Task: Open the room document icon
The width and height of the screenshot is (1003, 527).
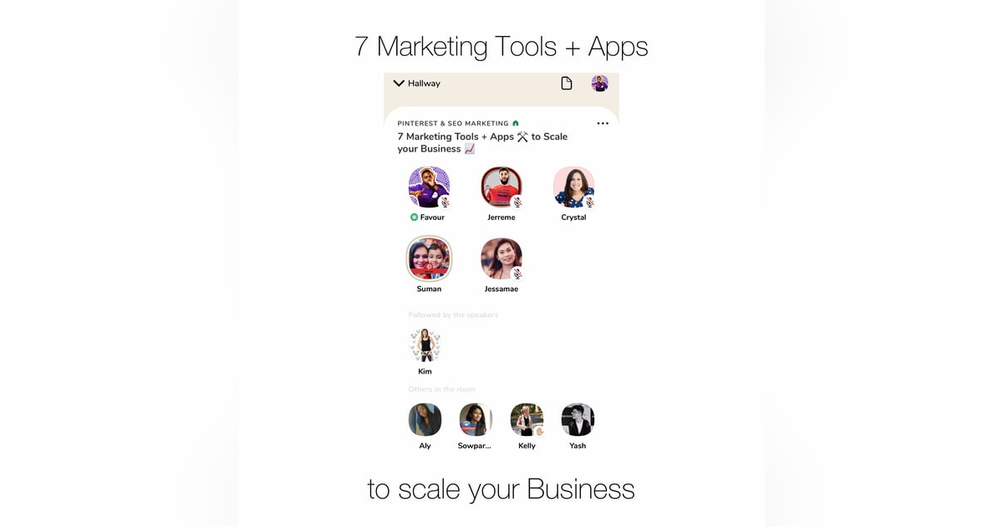Action: 567,84
